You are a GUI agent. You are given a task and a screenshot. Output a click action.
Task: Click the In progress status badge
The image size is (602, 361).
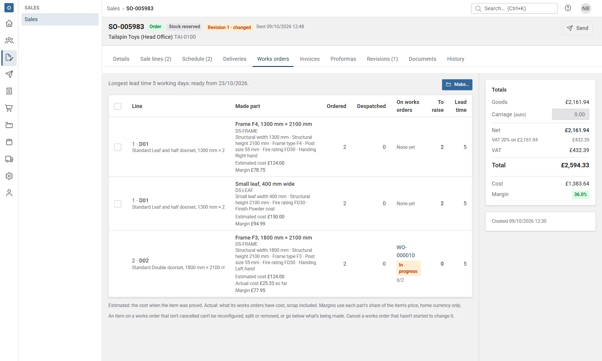[408, 268]
